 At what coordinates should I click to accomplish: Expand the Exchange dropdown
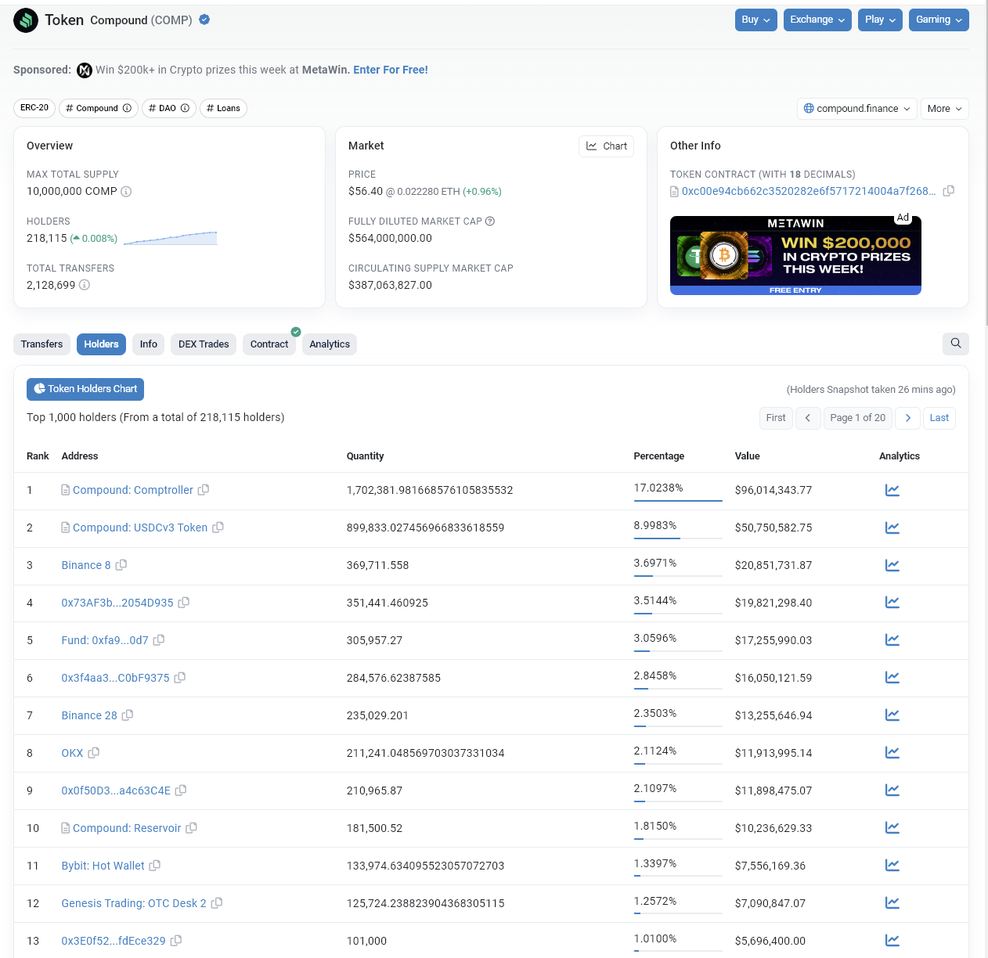coord(818,20)
